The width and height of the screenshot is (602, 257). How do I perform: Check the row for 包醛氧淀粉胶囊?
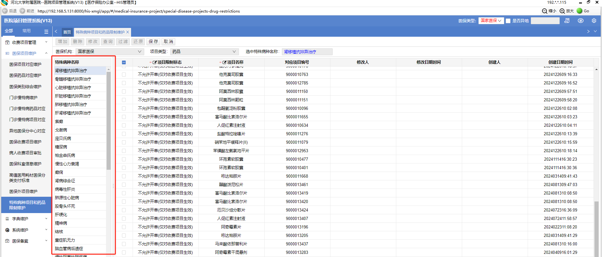tap(124, 109)
